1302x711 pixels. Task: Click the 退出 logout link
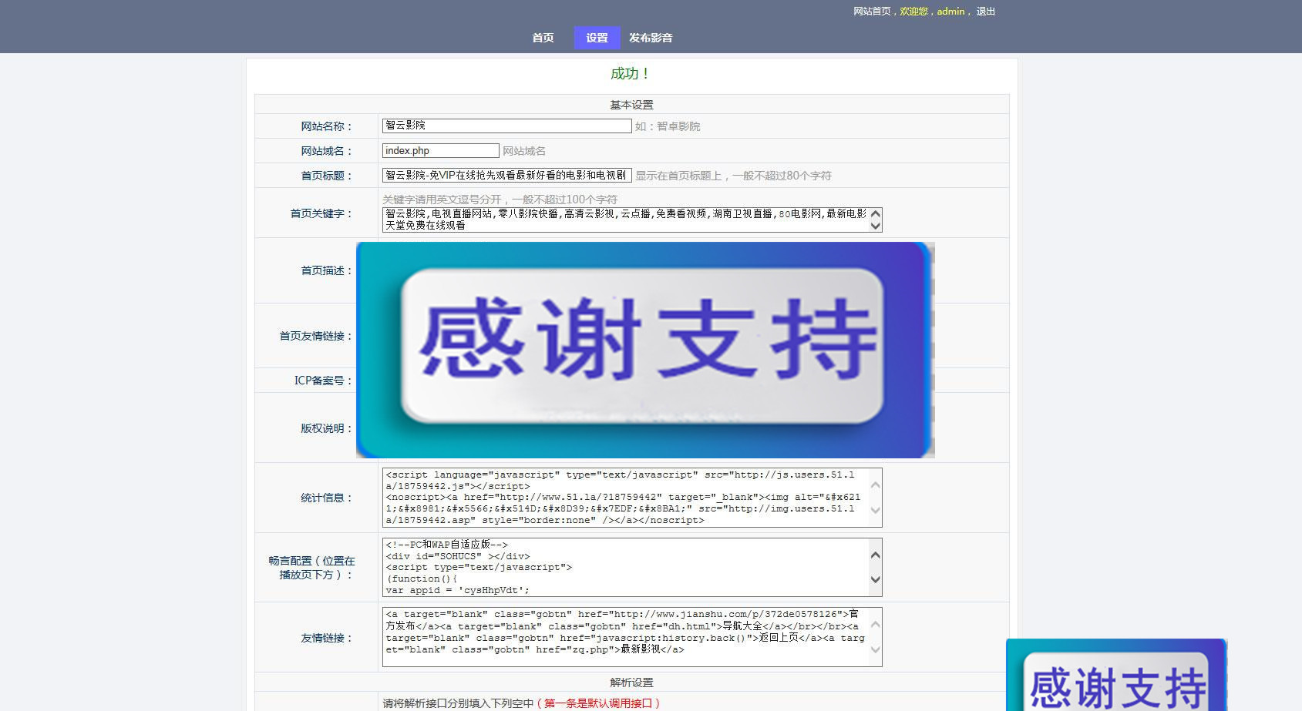986,12
